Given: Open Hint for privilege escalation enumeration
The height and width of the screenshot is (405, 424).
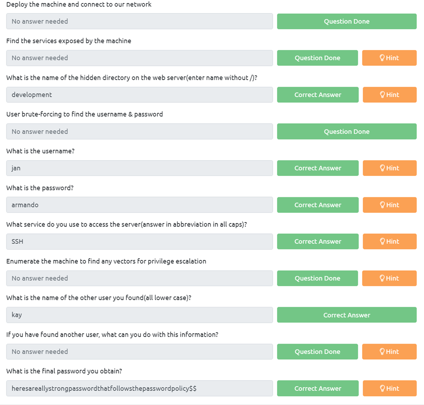Looking at the screenshot, I should (x=389, y=278).
